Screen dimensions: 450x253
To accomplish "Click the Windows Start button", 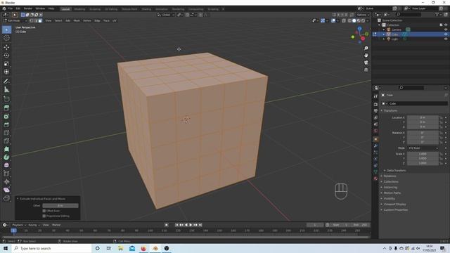I will (6, 248).
